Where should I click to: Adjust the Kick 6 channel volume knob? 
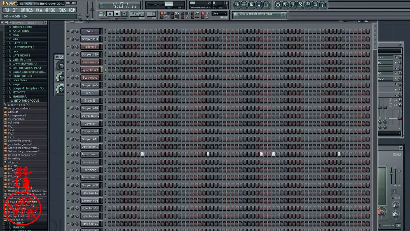pos(77,93)
